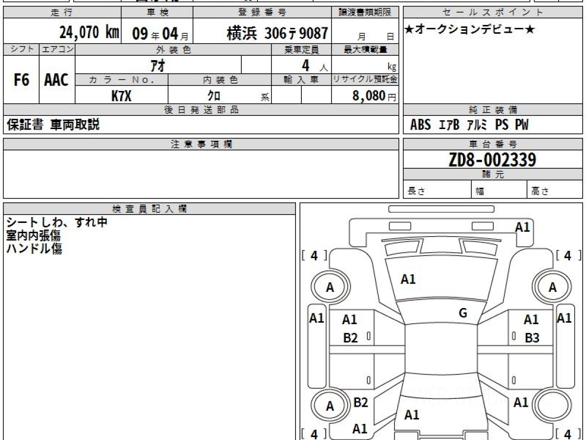Screen dimensions: 586x440
Task: Click color number K7X
Action: point(121,96)
